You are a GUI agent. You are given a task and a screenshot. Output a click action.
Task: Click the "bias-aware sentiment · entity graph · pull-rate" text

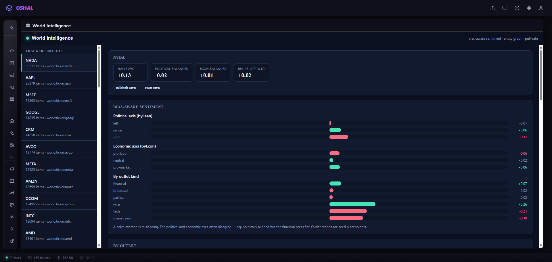[x=503, y=39]
